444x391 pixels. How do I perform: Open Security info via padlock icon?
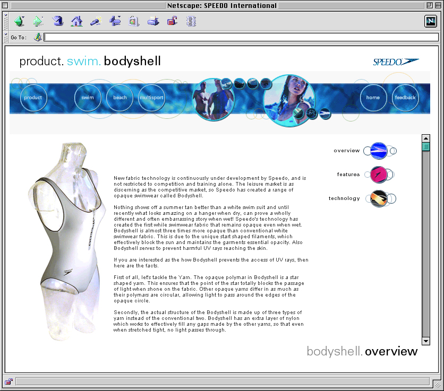(172, 21)
